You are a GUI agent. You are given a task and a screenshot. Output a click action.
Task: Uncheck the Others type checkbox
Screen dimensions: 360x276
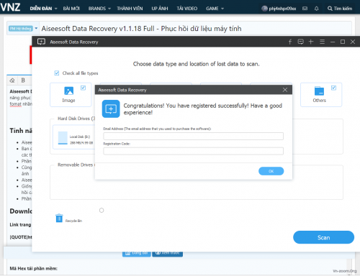point(333,88)
